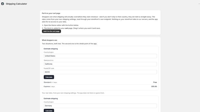This screenshot has width=200, height=112.
Task: Click step 2 'The block is added' text
Action: [x=71, y=28]
